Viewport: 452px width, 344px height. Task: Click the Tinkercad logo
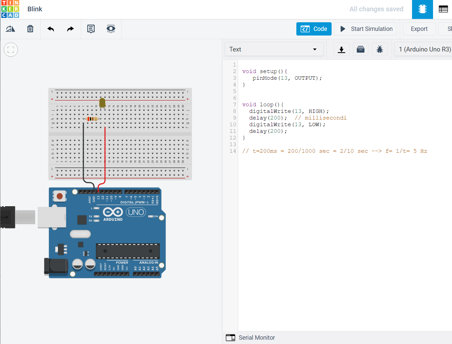10,9
